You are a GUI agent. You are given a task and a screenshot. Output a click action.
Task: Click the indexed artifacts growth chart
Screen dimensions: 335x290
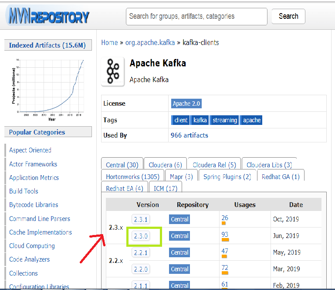pyautogui.click(x=48, y=89)
